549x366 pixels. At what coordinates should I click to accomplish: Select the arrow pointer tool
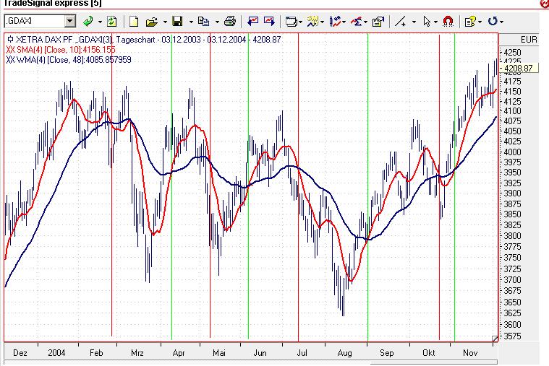click(x=427, y=22)
